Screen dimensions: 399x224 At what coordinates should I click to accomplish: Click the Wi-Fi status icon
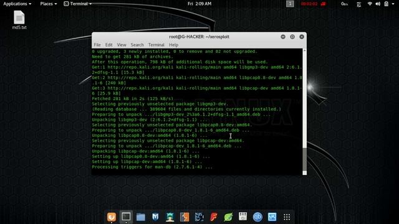pyautogui.click(x=370, y=4)
